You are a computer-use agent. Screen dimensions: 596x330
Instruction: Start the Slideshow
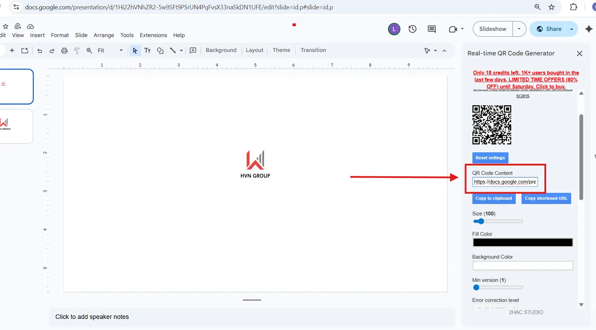pos(493,29)
